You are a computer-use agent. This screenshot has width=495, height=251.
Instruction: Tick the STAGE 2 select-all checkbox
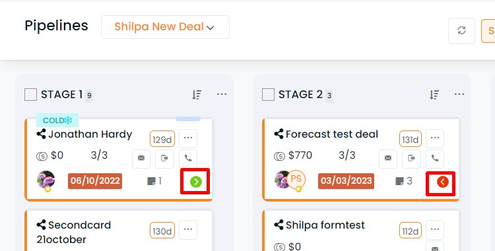268,94
